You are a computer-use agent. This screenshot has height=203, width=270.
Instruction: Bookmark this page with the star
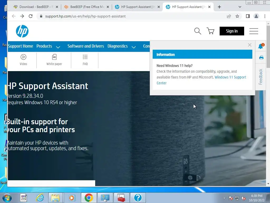point(237,16)
